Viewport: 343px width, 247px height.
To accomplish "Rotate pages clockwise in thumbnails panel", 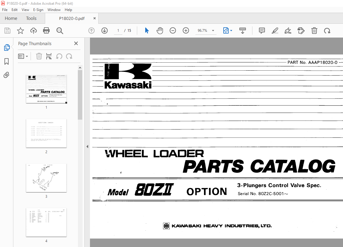I will click(x=69, y=56).
